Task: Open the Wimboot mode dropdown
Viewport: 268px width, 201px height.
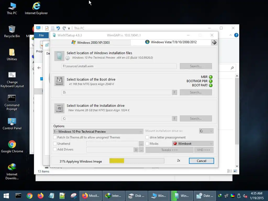Action: click(x=193, y=144)
